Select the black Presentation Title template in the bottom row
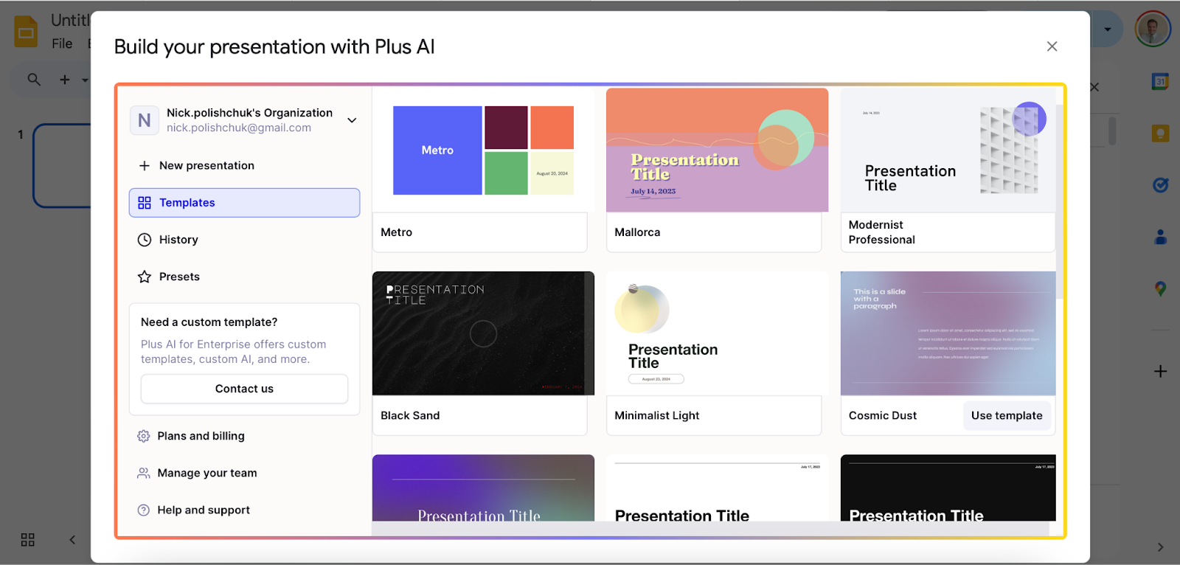 (x=948, y=488)
